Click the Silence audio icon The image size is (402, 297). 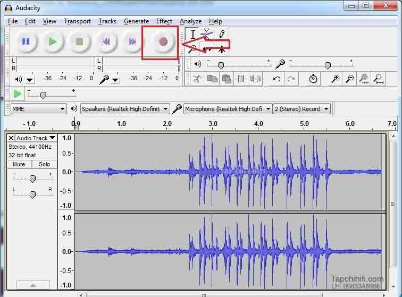coord(255,79)
